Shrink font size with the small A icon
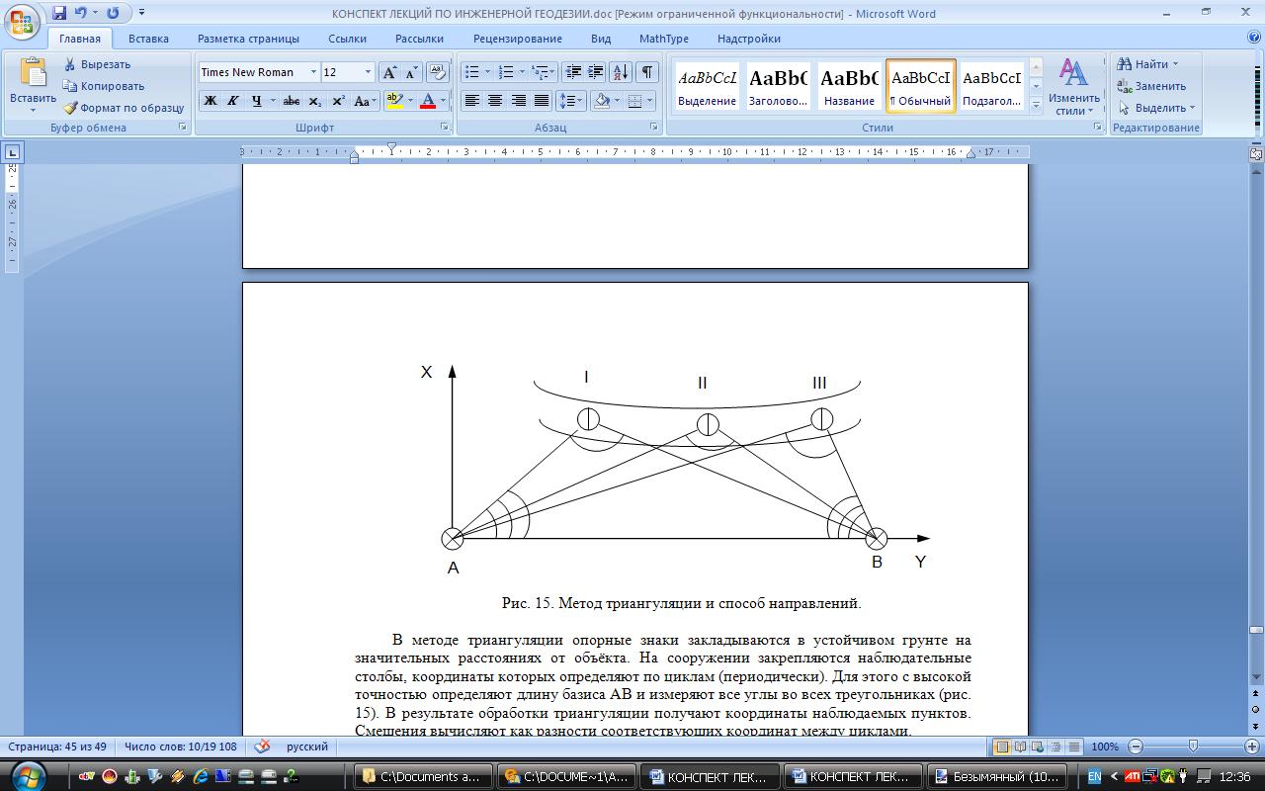1265x791 pixels. [411, 72]
